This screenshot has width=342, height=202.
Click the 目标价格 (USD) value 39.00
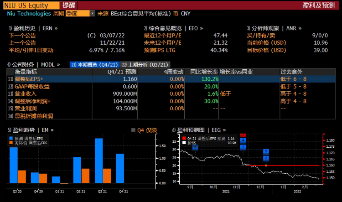coord(321,50)
